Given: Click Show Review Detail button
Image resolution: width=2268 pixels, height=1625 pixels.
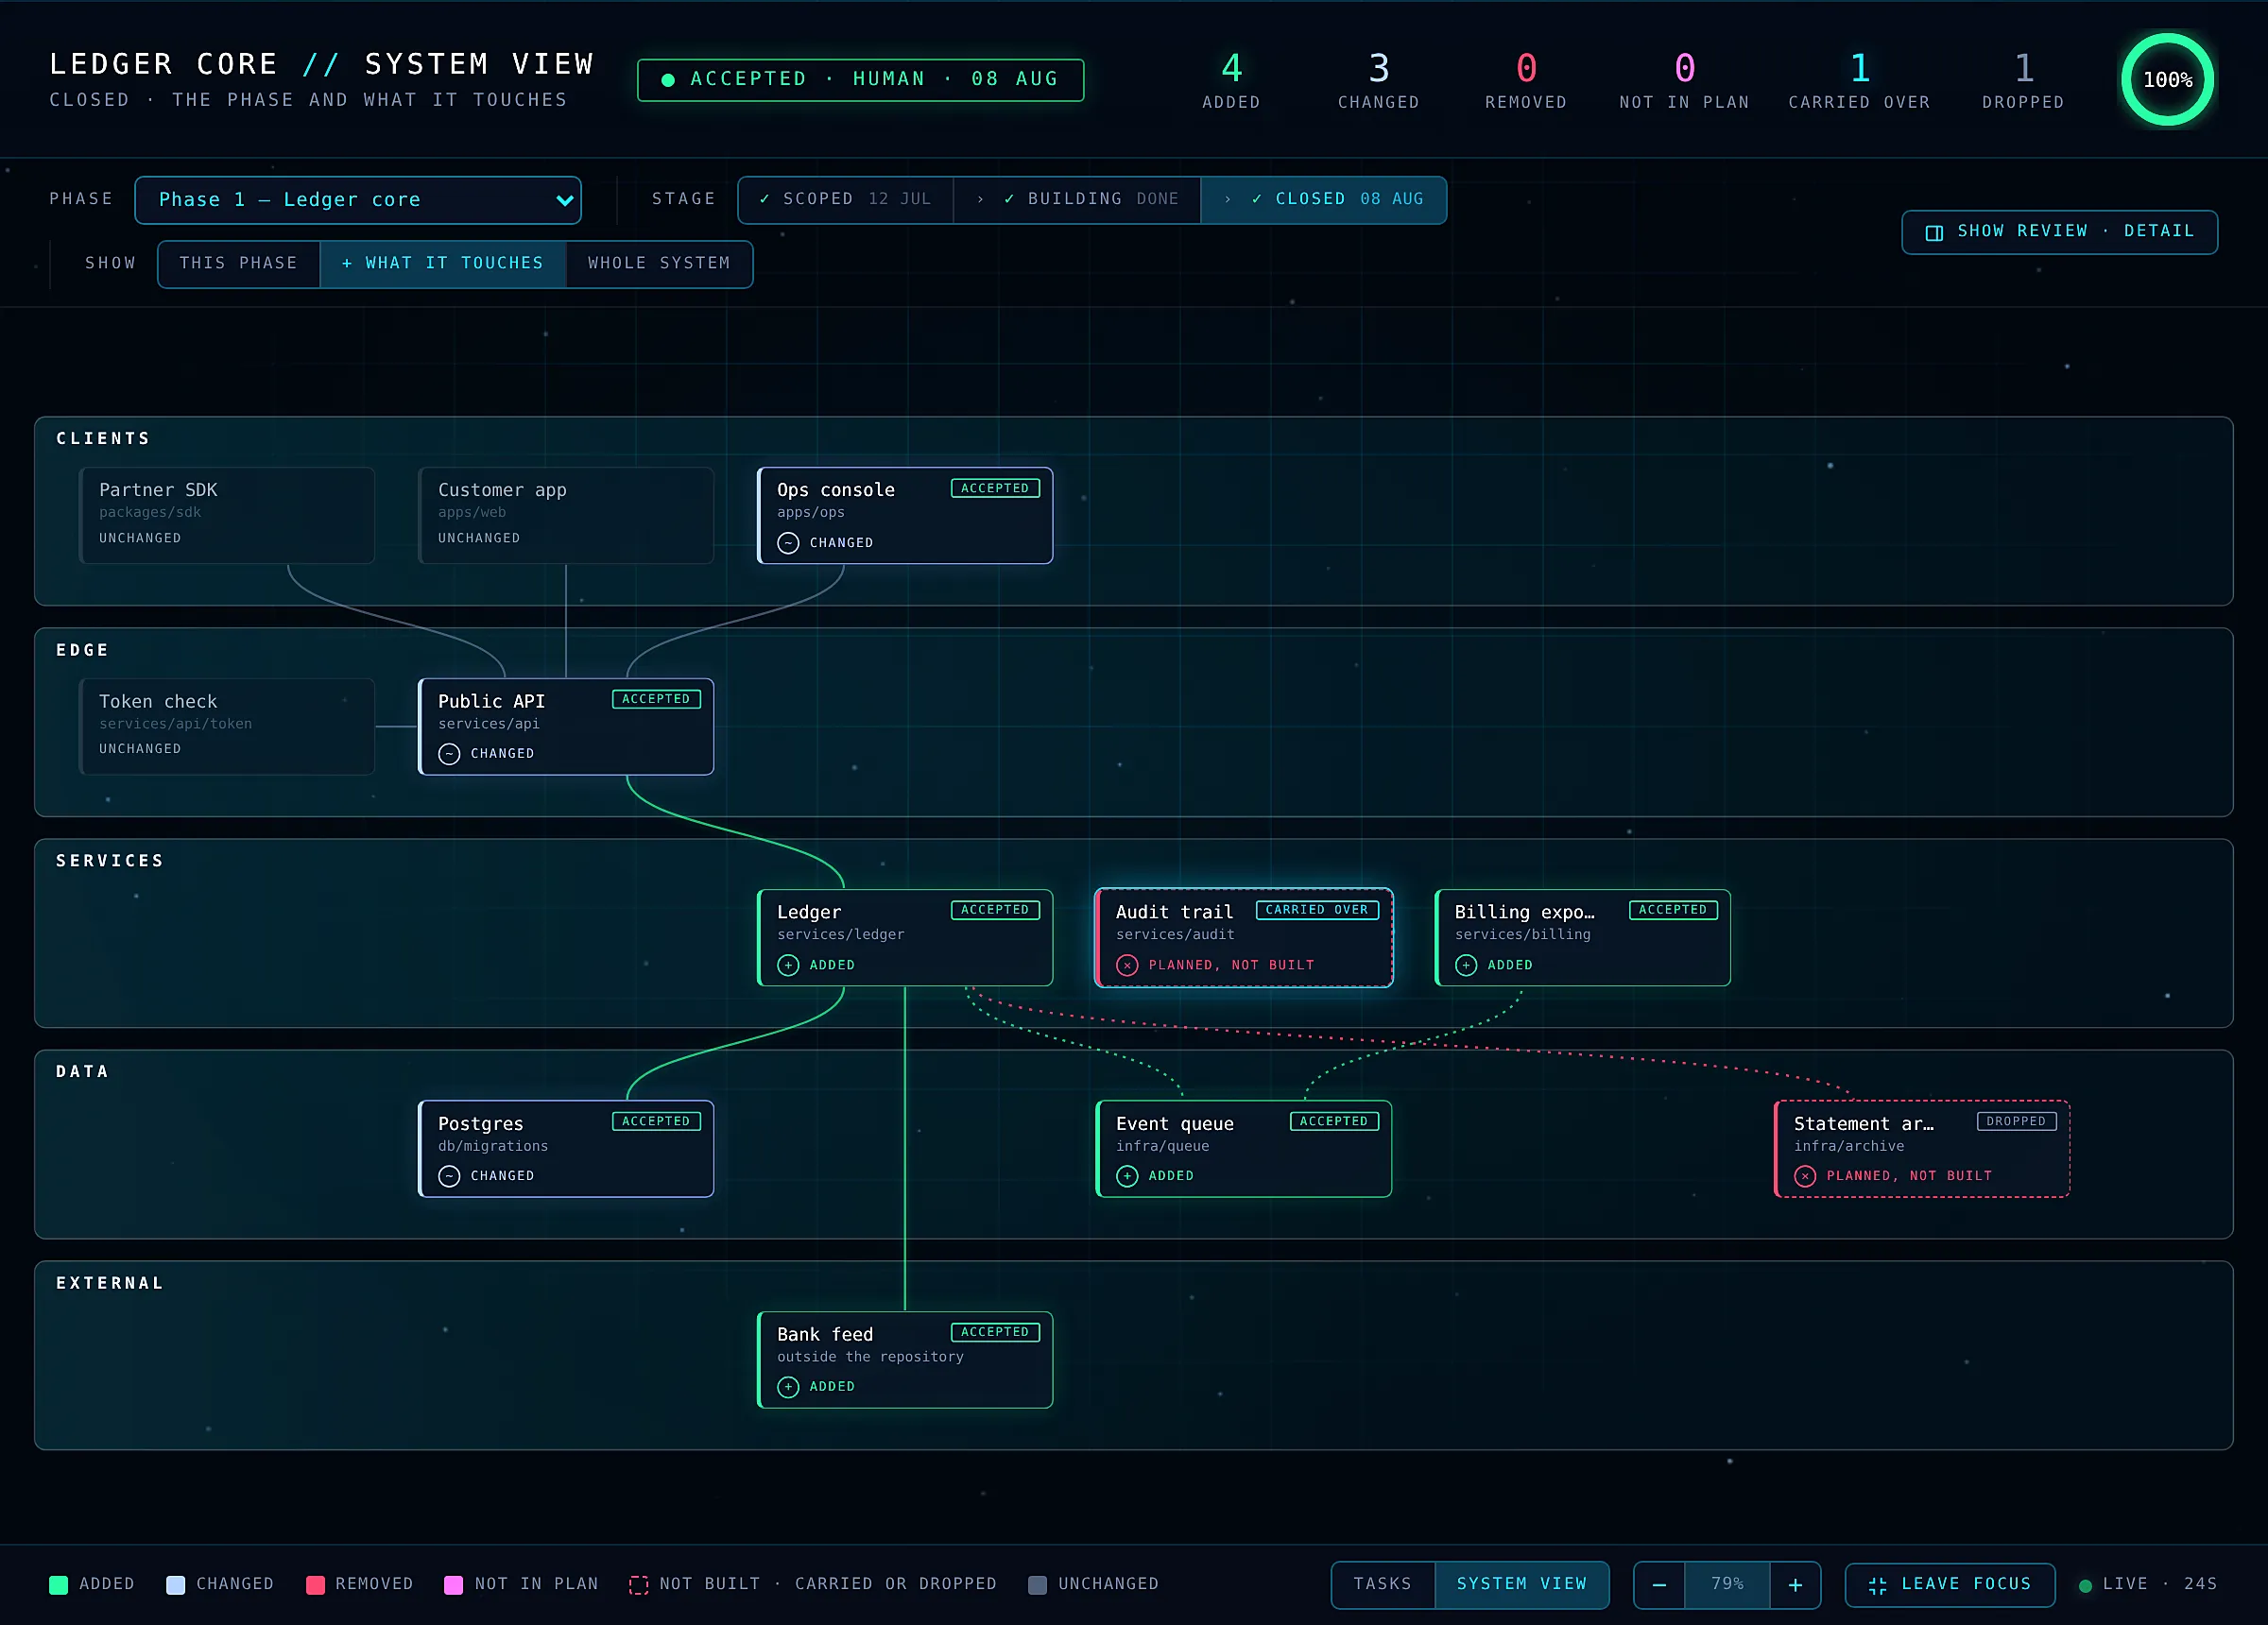Looking at the screenshot, I should [2059, 232].
